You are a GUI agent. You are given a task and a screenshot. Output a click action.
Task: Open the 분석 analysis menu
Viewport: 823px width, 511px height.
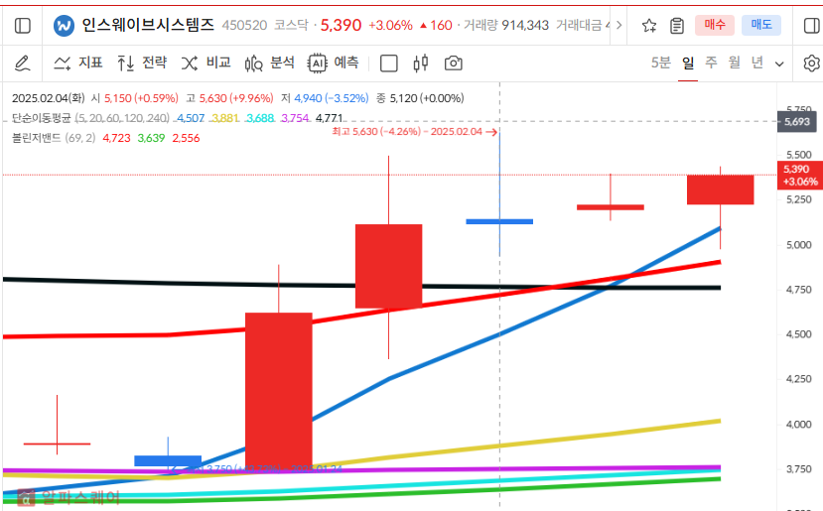(x=269, y=63)
